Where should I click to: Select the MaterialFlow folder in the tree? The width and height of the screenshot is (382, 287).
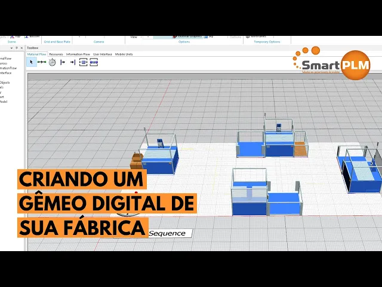[x=5, y=59]
